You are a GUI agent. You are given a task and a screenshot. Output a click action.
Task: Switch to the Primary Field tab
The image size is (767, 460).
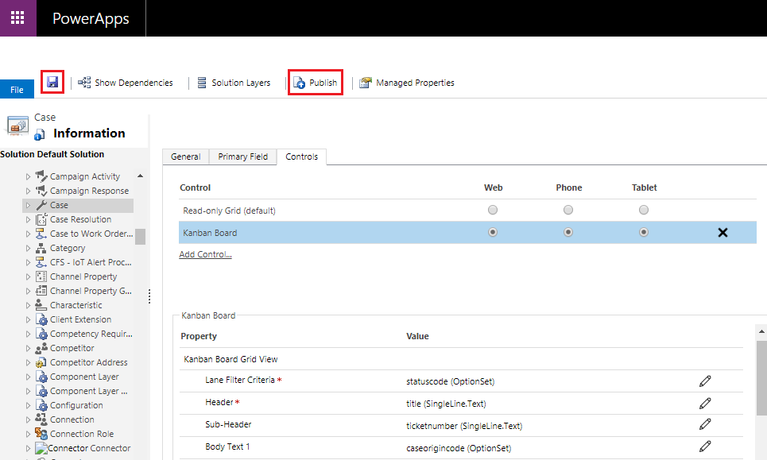(243, 157)
